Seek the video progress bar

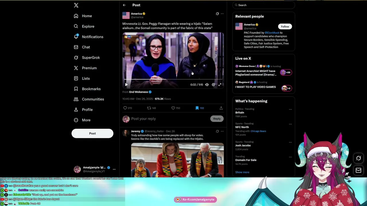[x=173, y=79]
